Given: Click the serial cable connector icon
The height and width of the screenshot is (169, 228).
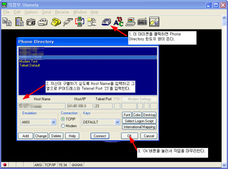Looking at the screenshot, I should (x=68, y=22).
